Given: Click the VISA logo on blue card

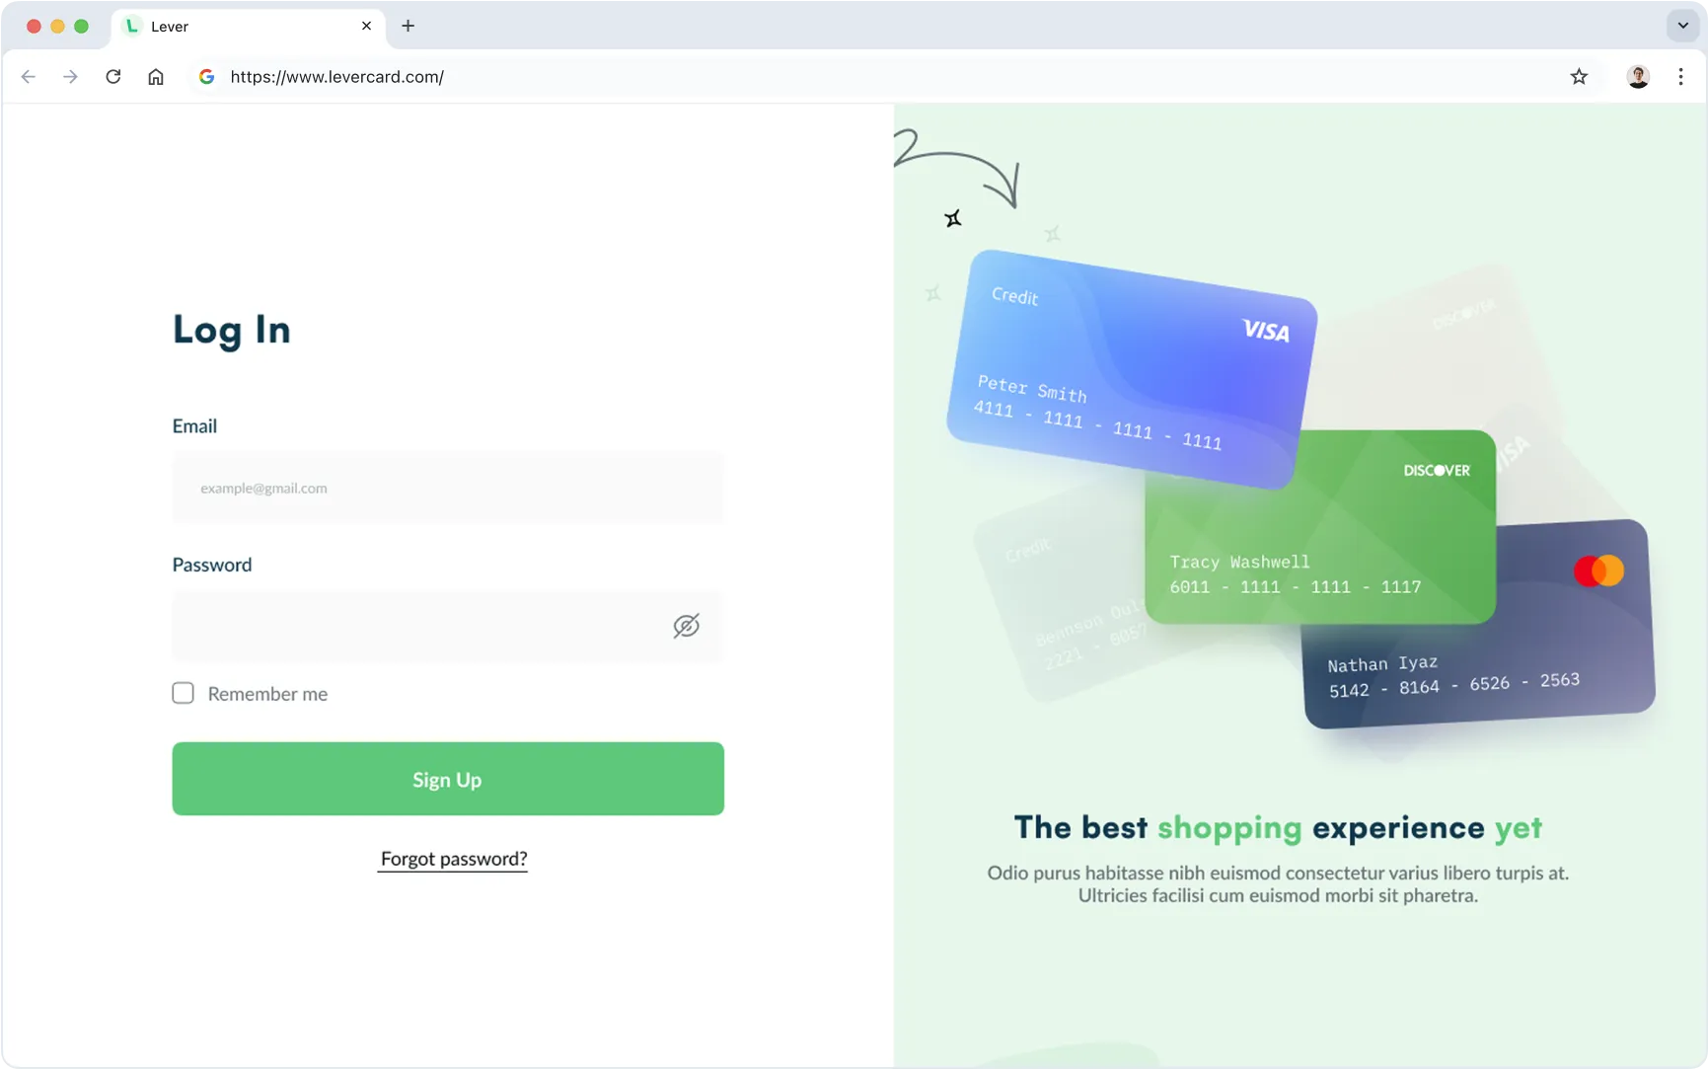Looking at the screenshot, I should [x=1266, y=331].
